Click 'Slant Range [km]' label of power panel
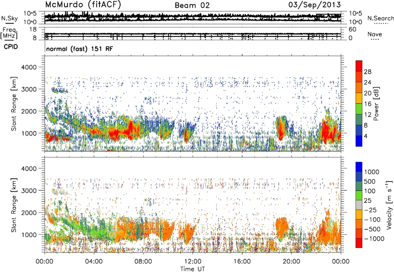This screenshot has height=272, width=394. (14, 104)
